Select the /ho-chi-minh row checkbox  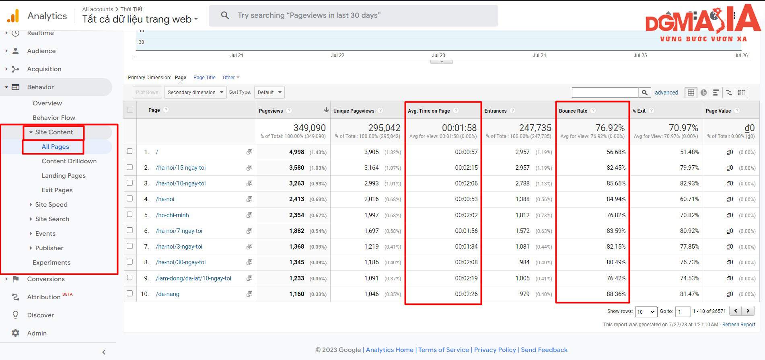130,214
